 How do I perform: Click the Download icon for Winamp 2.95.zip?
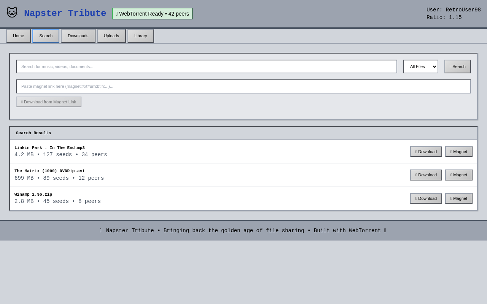click(x=416, y=198)
